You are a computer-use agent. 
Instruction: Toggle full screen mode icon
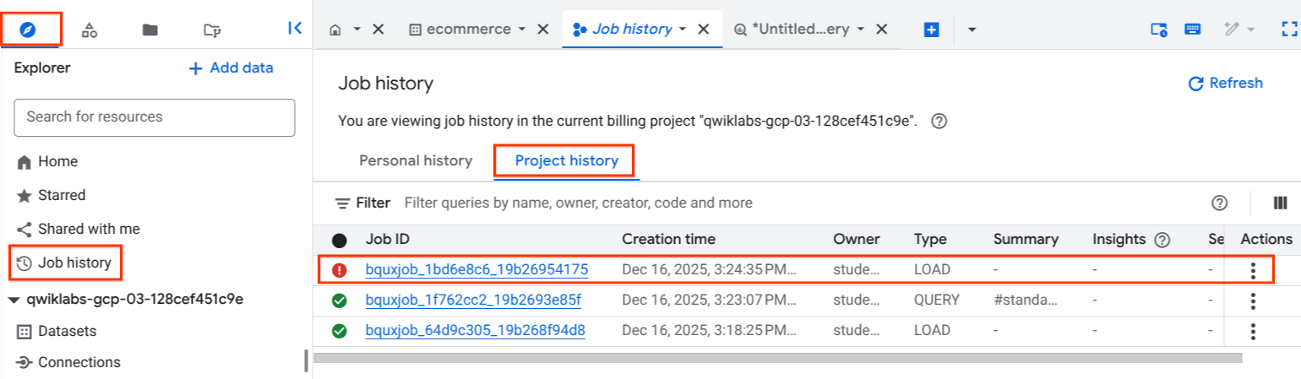[1289, 30]
